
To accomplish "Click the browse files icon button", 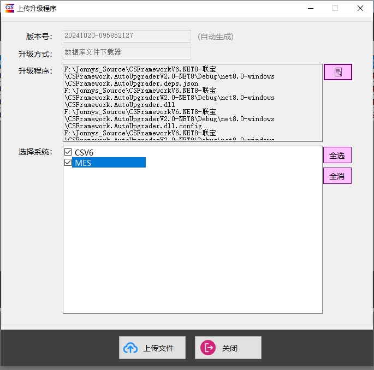I will pyautogui.click(x=338, y=72).
